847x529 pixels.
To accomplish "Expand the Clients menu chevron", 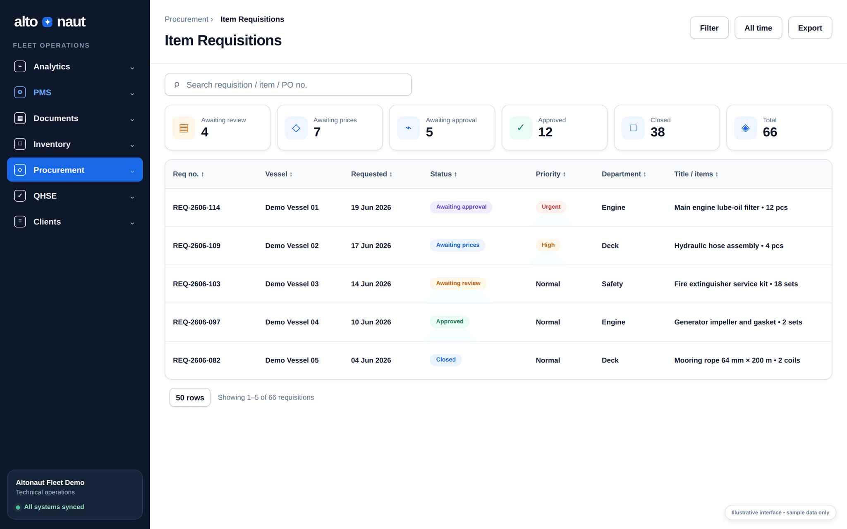I will [x=132, y=223].
